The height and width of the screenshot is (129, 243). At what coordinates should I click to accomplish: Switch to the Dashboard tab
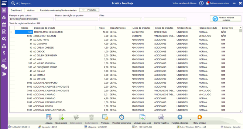pyautogui.click(x=16, y=10)
